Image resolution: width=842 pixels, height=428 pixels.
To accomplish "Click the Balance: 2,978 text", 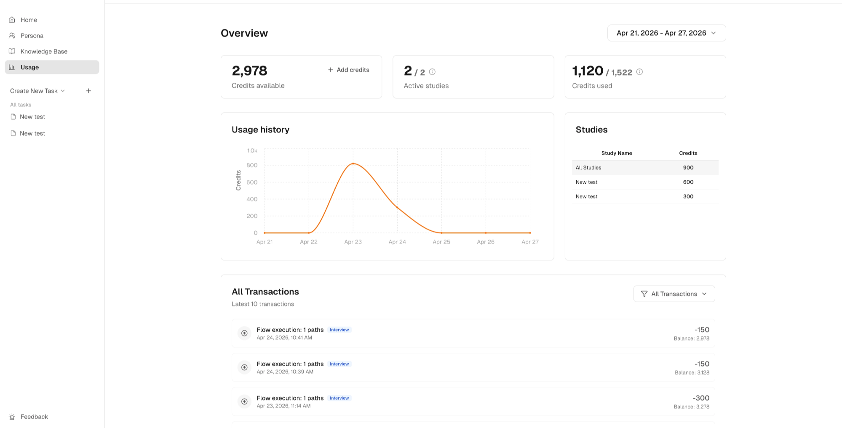I will (691, 338).
